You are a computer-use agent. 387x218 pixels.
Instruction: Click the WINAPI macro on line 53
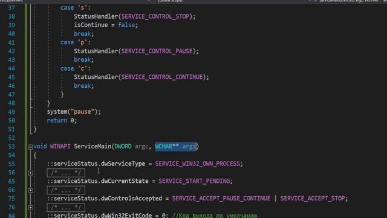[x=60, y=147]
